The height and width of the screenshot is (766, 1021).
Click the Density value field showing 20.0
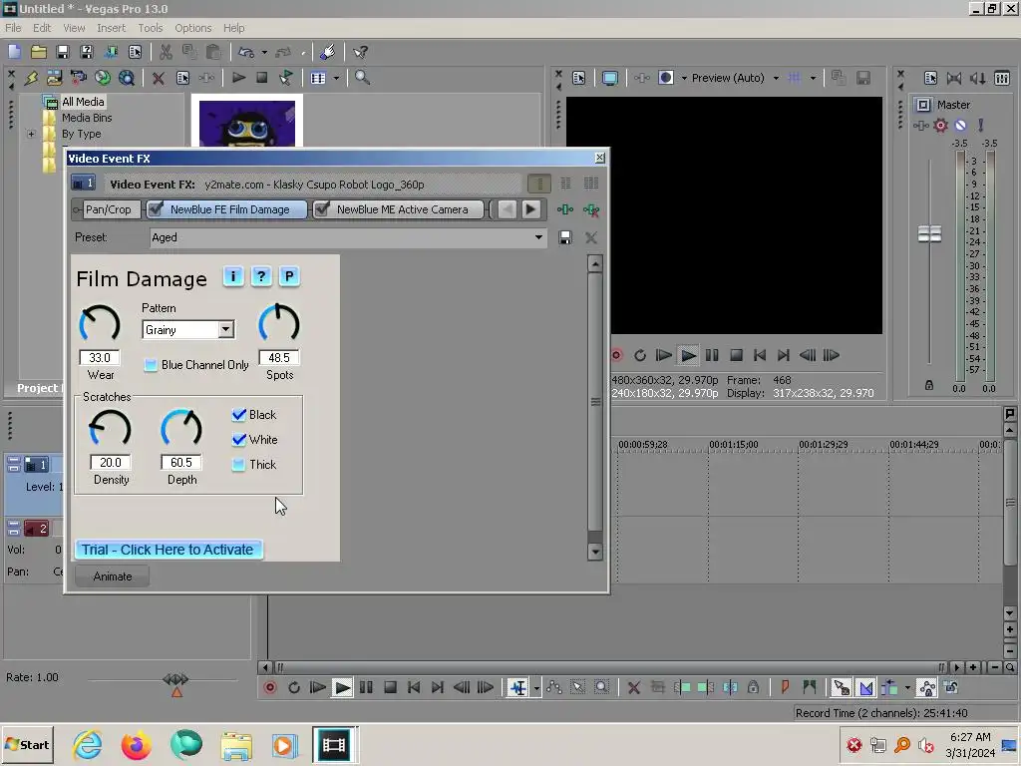click(x=110, y=463)
